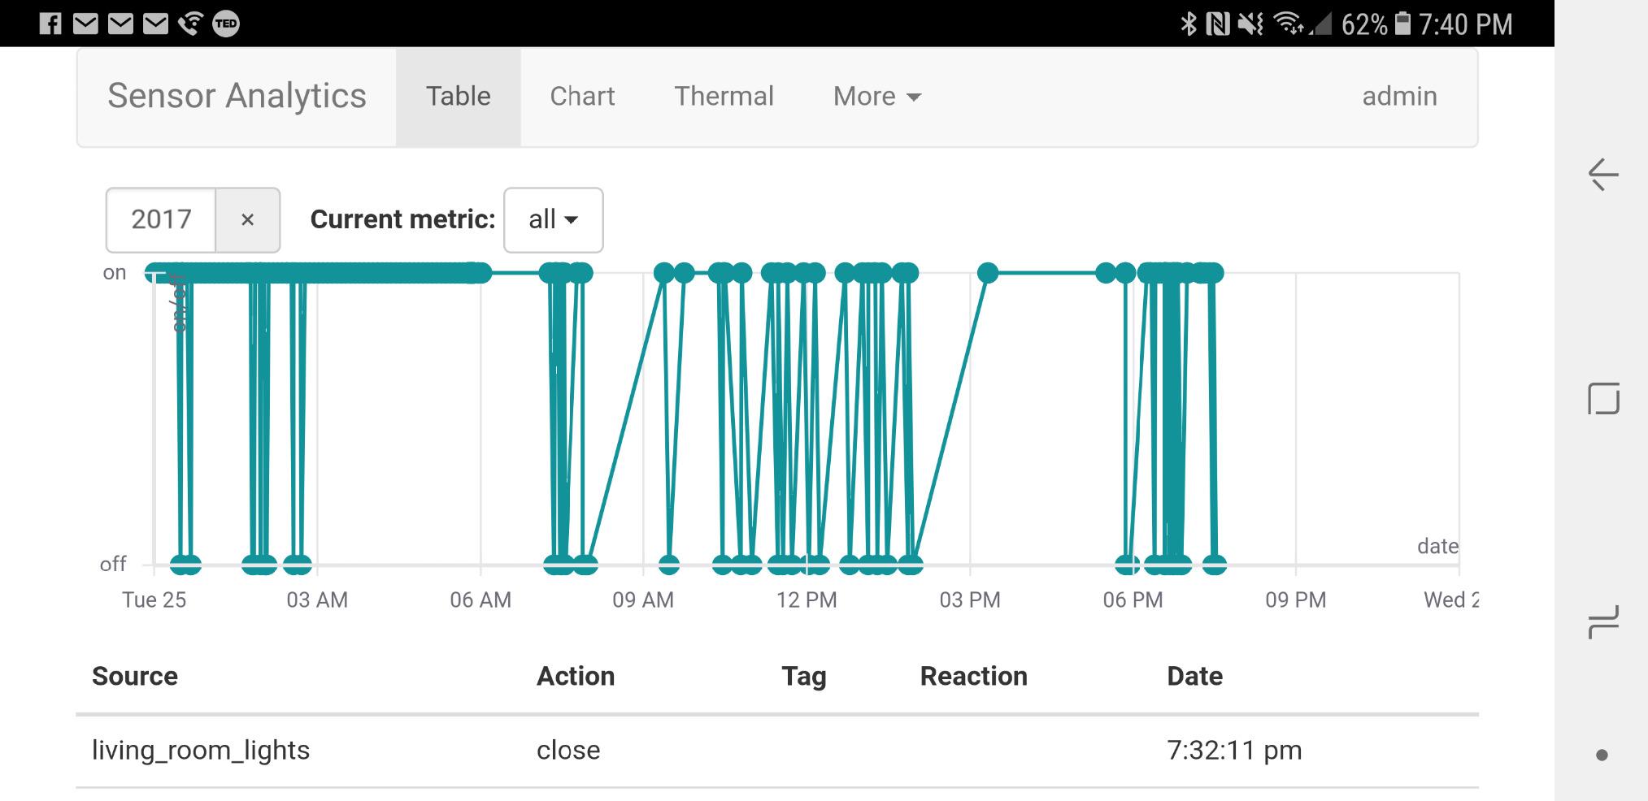Select the living_room_lights table row
The width and height of the screenshot is (1648, 801).
click(x=776, y=750)
